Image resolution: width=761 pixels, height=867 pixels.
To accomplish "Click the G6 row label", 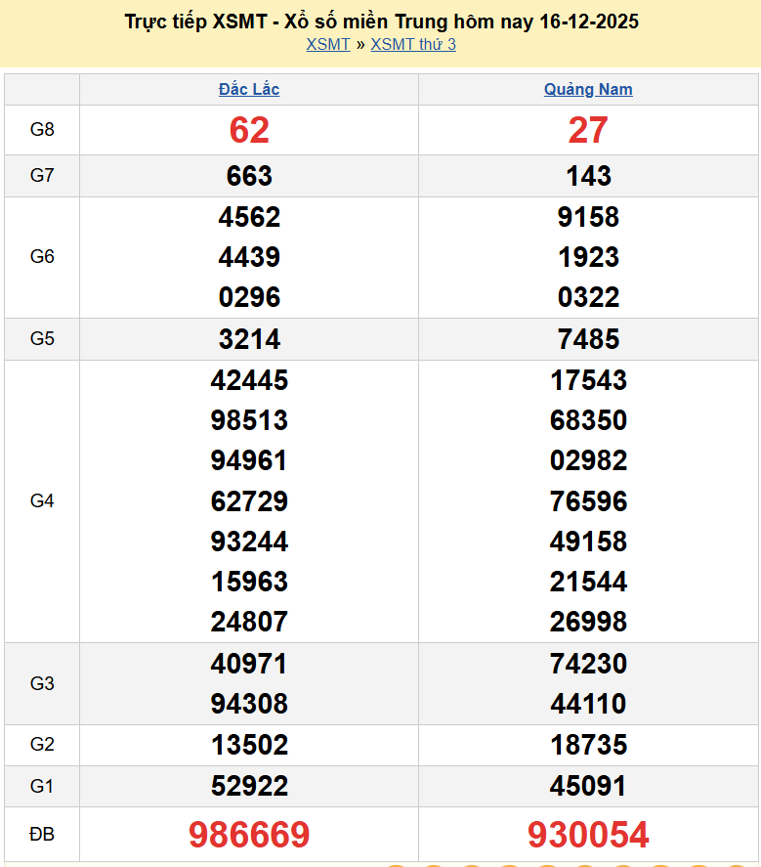I will 42,256.
